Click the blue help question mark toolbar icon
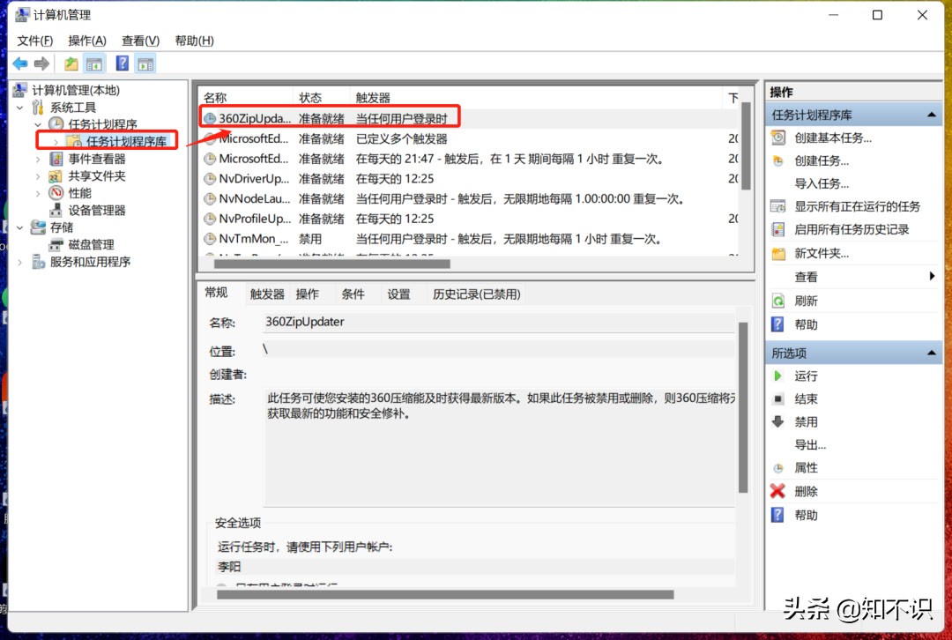 (x=122, y=63)
